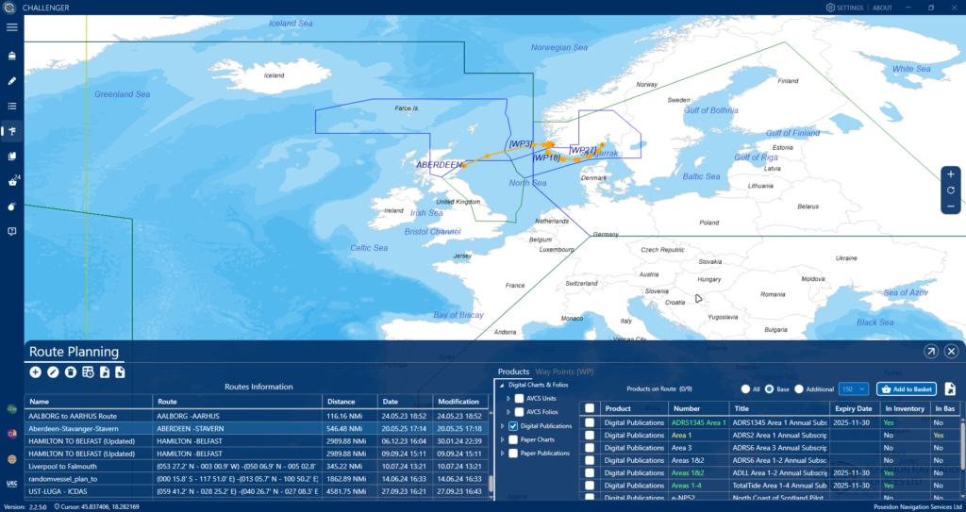Image resolution: width=966 pixels, height=512 pixels.
Task: Switch to the Products tab
Action: (513, 372)
